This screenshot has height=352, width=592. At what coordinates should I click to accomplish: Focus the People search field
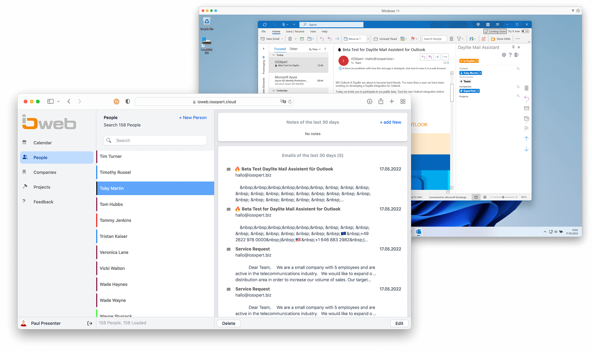pyautogui.click(x=155, y=140)
